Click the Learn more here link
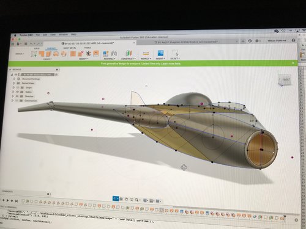 coord(171,64)
